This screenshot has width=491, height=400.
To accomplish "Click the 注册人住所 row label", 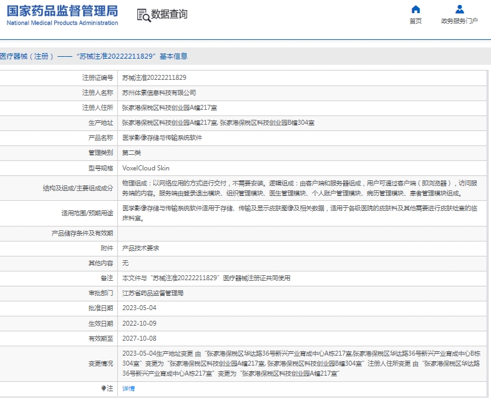I will pos(97,108).
